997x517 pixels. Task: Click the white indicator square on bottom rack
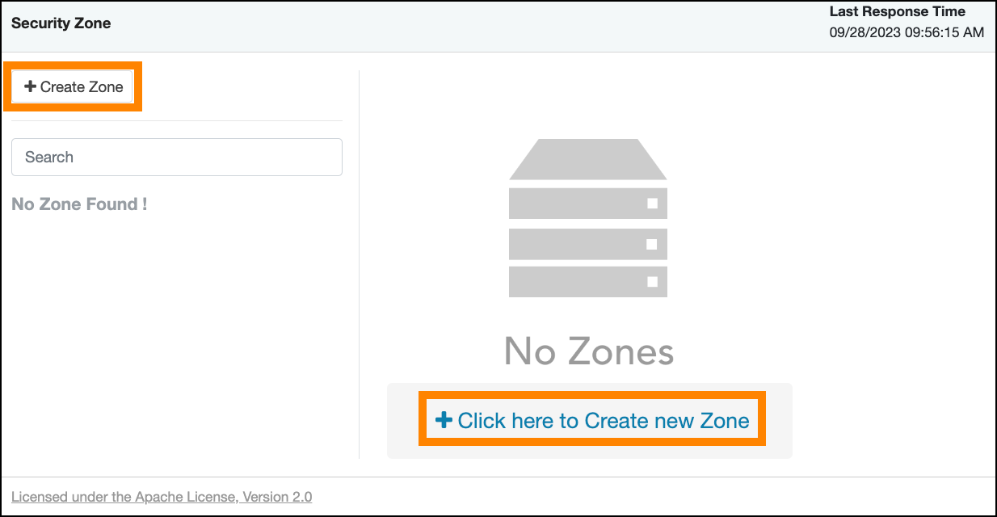point(652,282)
